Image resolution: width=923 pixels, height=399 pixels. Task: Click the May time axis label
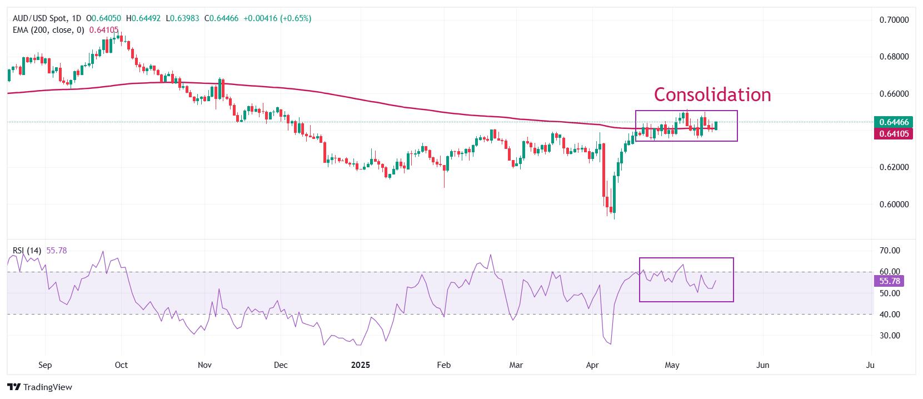pyautogui.click(x=672, y=365)
